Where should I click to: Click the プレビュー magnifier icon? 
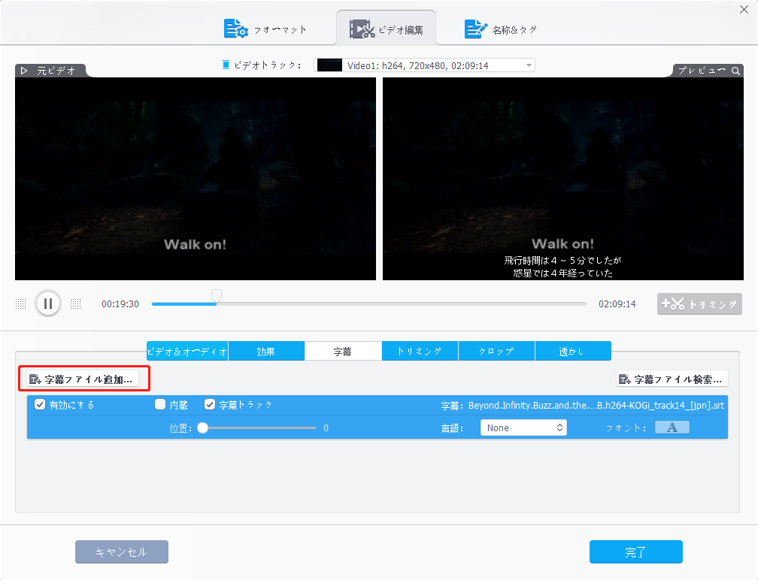735,71
